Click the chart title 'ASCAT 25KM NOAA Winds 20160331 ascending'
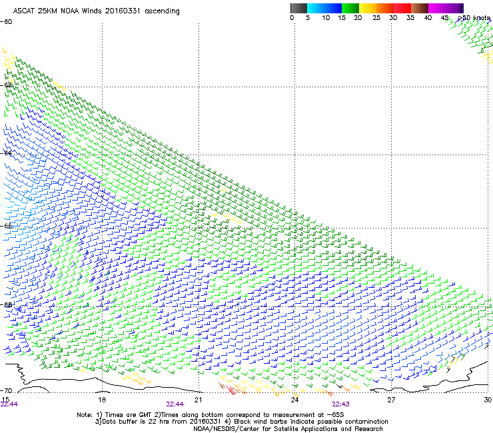 click(x=96, y=11)
